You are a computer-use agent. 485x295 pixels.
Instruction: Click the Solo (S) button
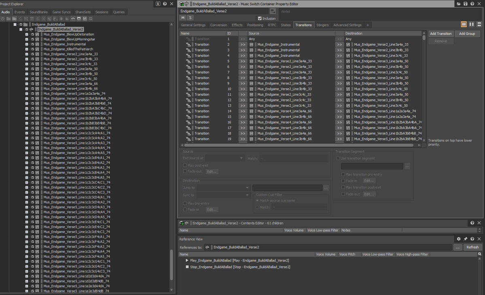[190, 18]
